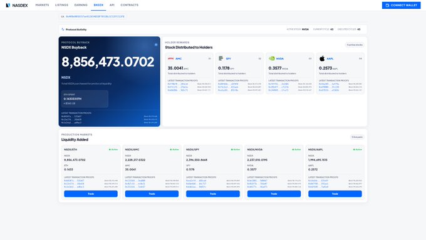Click the 2,228,217.0322 NSDX amount

coord(135,160)
